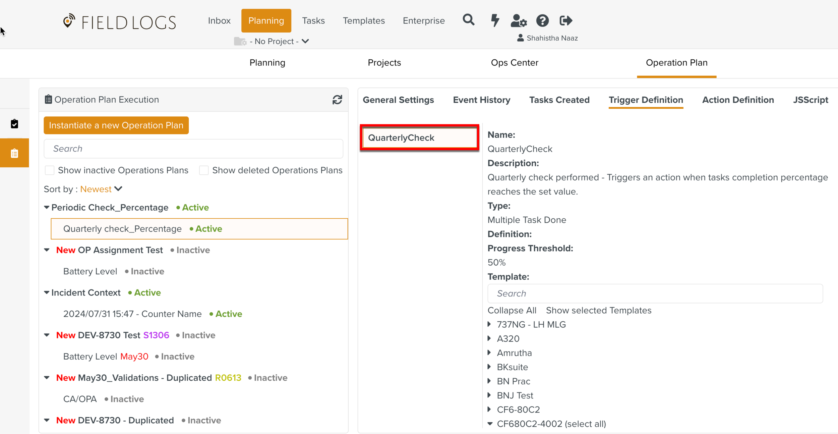Click the help question mark icon
This screenshot has width=838, height=434.
click(x=542, y=21)
